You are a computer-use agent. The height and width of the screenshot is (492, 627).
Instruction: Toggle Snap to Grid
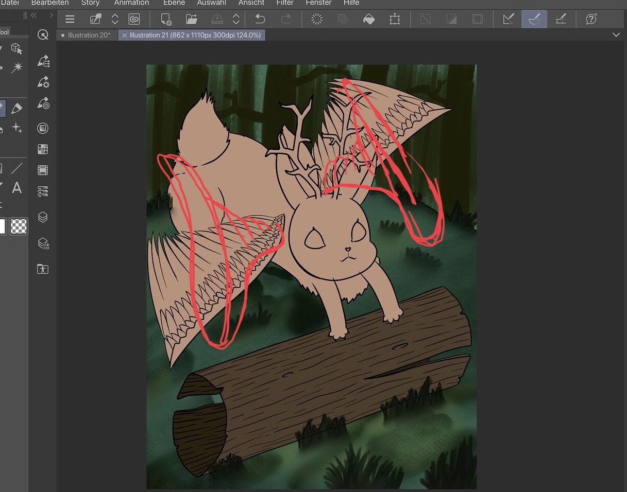561,20
